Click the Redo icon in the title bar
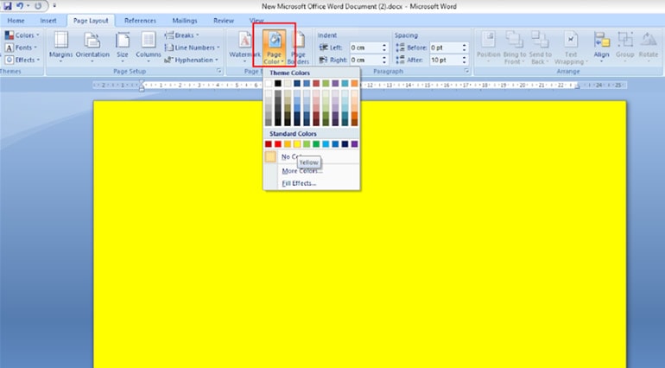 coord(38,6)
